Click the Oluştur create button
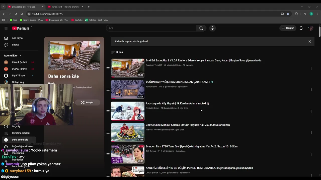The width and height of the screenshot is (321, 180). pos(288,28)
